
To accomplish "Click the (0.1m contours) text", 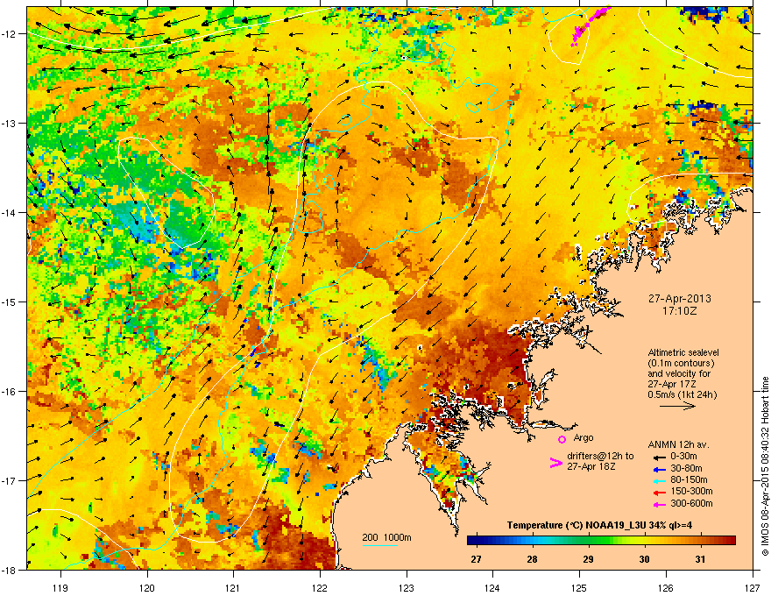I will pyautogui.click(x=681, y=364).
